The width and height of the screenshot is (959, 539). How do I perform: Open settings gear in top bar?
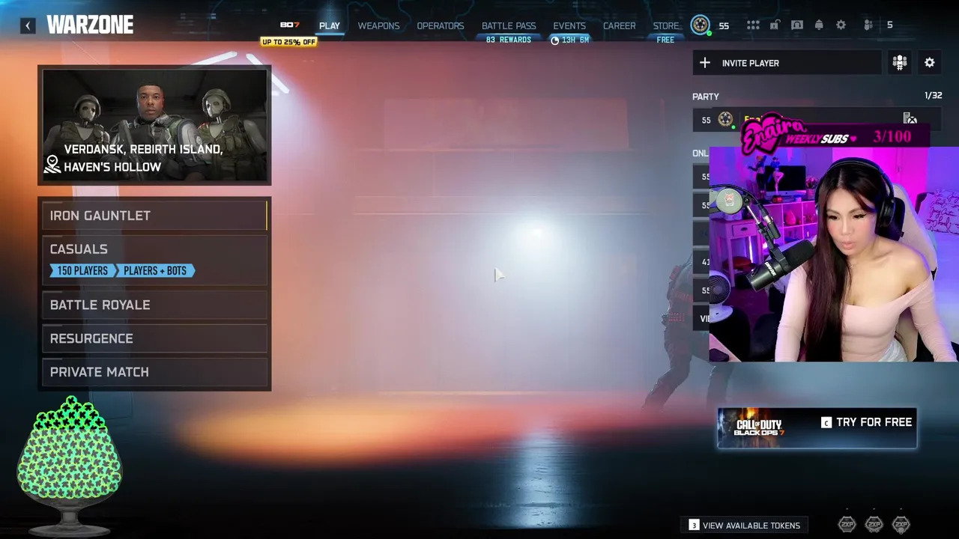click(841, 25)
